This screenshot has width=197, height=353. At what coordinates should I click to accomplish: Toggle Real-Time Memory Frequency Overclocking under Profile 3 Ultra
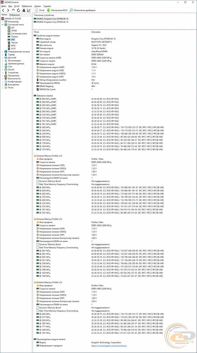click(38, 311)
